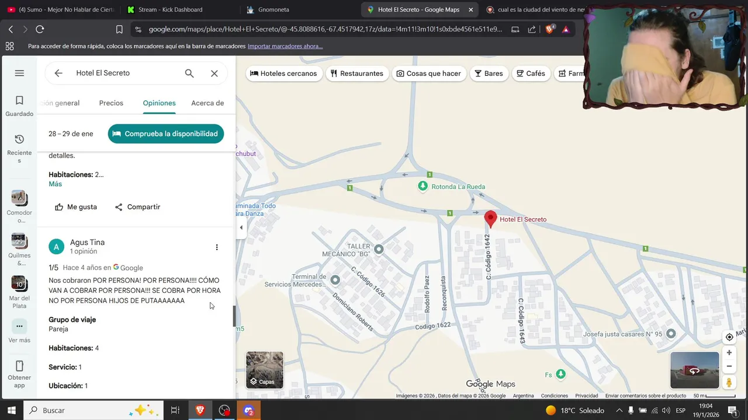Viewport: 748px width, 420px height.
Task: Switch to the Sumo YouTube tab
Action: (61, 9)
